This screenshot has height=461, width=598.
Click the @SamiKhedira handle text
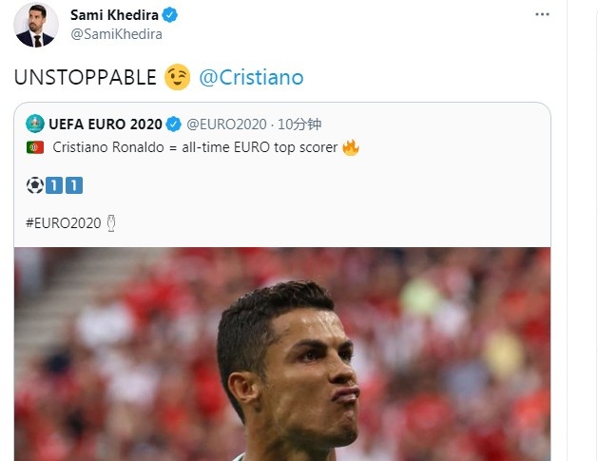116,34
